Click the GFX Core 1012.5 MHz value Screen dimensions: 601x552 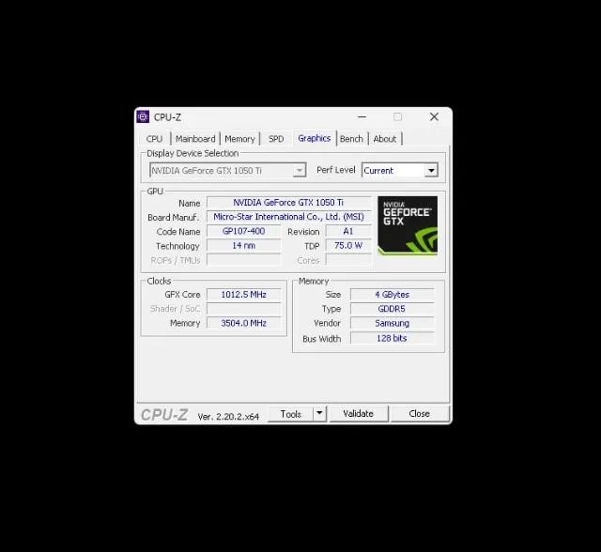pyautogui.click(x=244, y=295)
